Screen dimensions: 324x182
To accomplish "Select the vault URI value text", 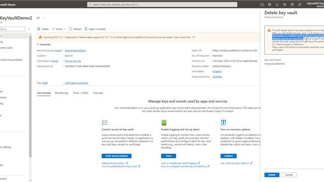I will click(x=235, y=51).
